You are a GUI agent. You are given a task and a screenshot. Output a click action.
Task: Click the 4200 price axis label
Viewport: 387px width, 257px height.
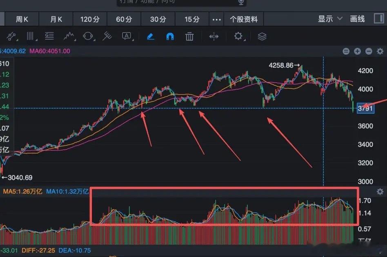(365, 71)
